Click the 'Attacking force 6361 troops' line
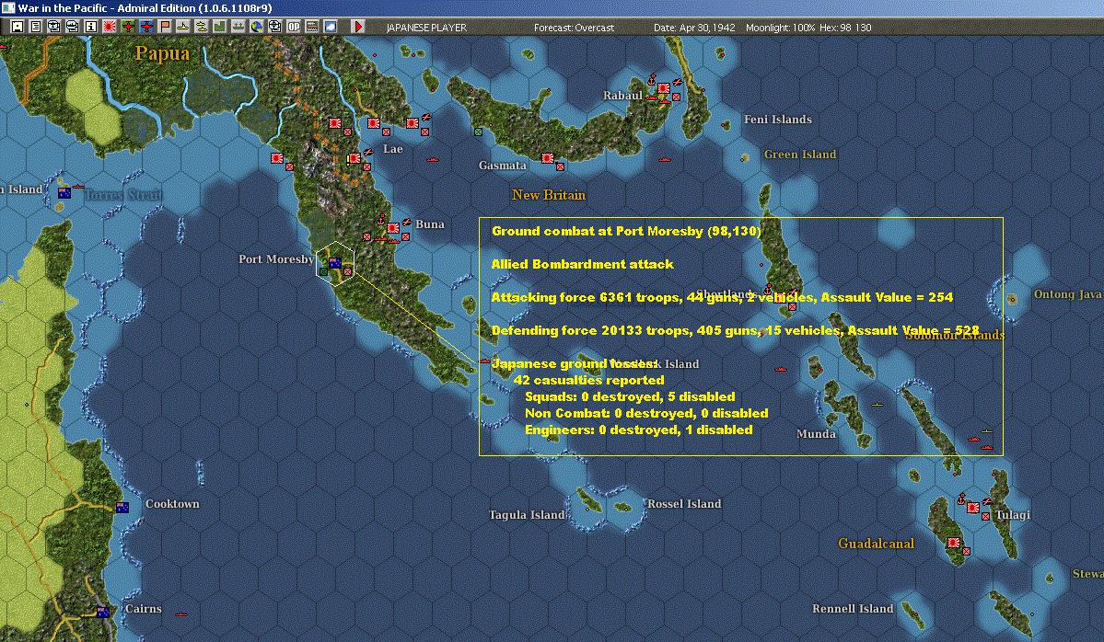Screen dimensions: 1104x642 [x=723, y=297]
